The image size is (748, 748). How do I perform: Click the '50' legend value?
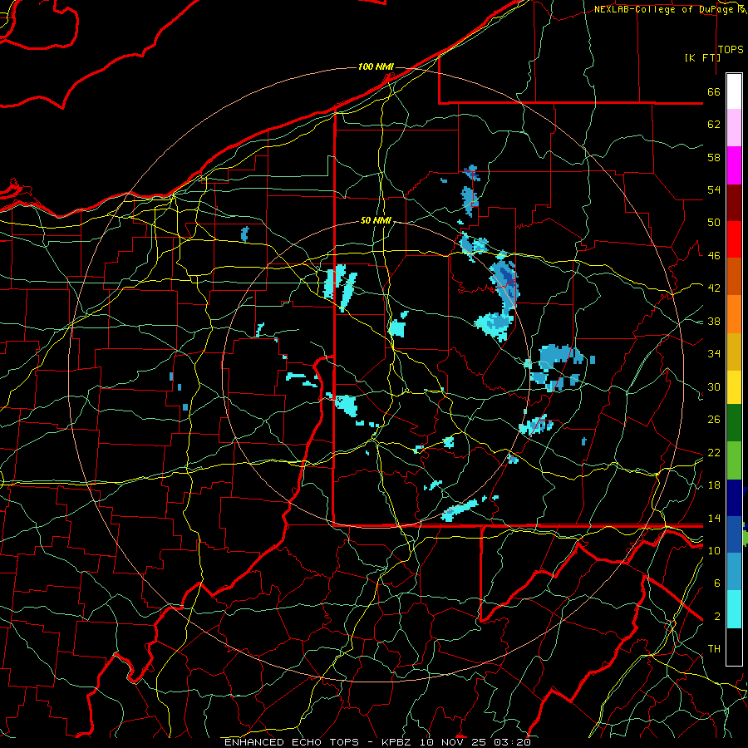coord(714,223)
